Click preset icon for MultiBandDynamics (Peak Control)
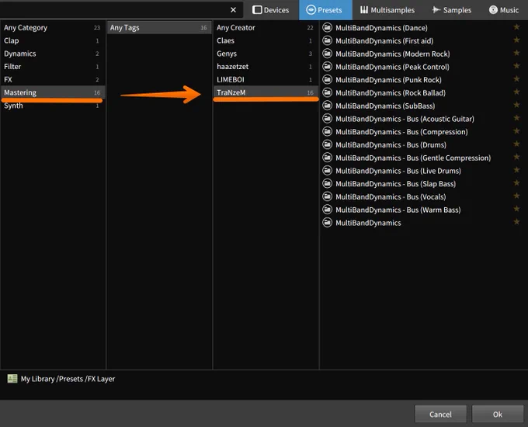The width and height of the screenshot is (528, 427). [328, 66]
